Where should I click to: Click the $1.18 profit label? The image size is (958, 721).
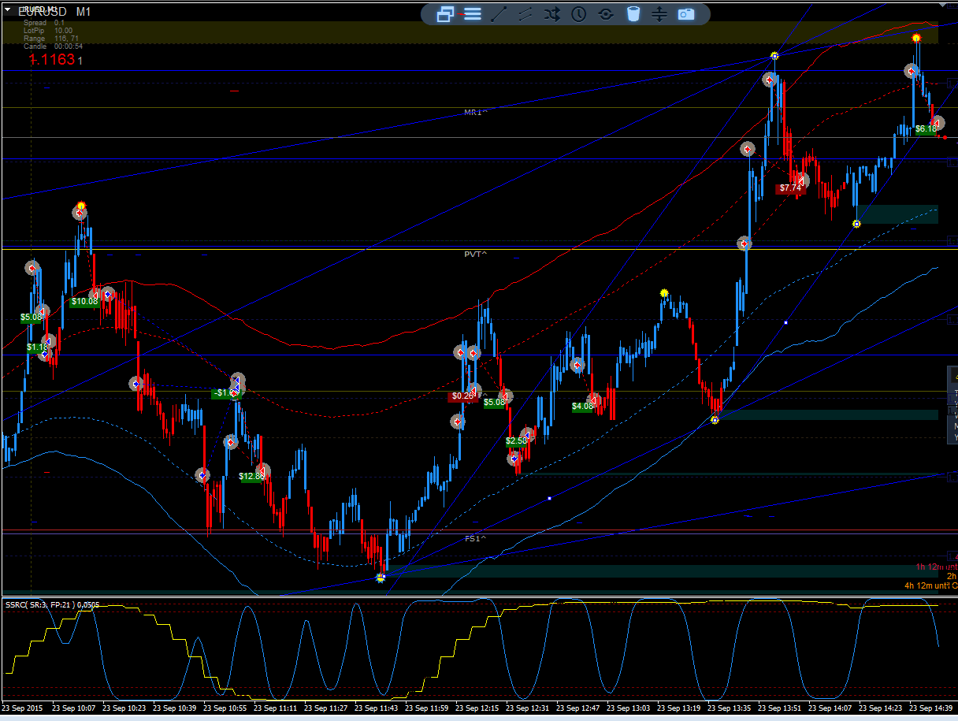pos(37,347)
